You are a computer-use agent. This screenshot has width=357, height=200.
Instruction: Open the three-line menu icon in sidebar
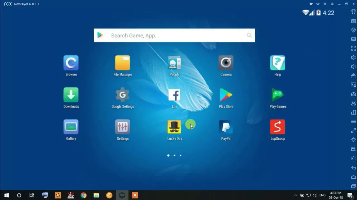click(353, 122)
